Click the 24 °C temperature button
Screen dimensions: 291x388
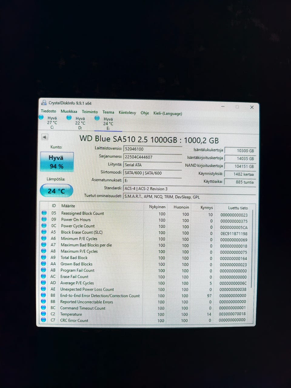[56, 191]
